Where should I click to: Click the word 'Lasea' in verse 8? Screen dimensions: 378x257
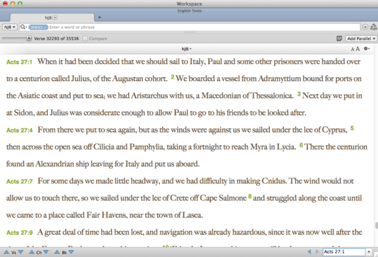pos(192,215)
